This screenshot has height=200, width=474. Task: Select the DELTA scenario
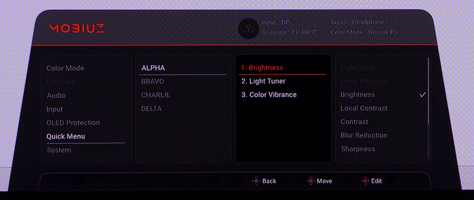152,109
